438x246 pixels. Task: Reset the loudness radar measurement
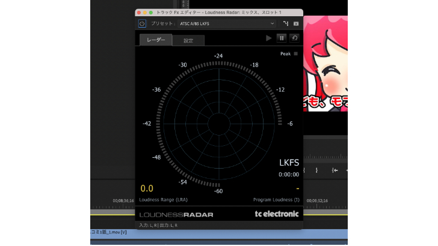coord(294,38)
